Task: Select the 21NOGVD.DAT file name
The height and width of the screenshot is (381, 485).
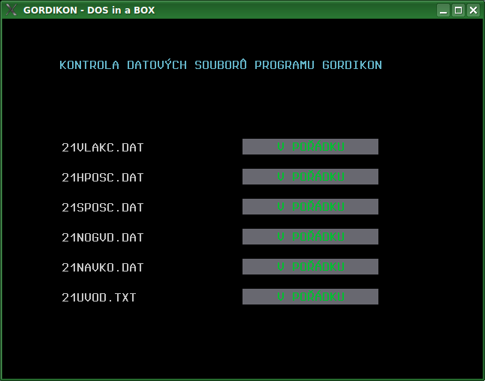Action: pyautogui.click(x=102, y=237)
